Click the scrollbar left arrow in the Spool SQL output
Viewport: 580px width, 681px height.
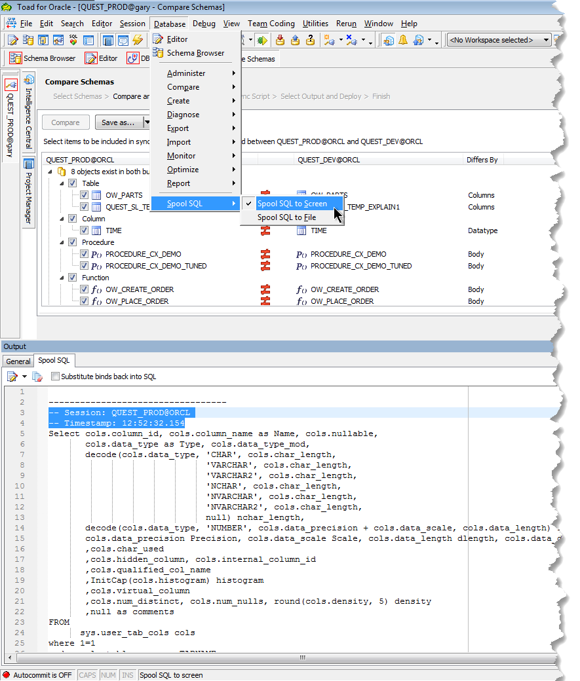point(9,657)
